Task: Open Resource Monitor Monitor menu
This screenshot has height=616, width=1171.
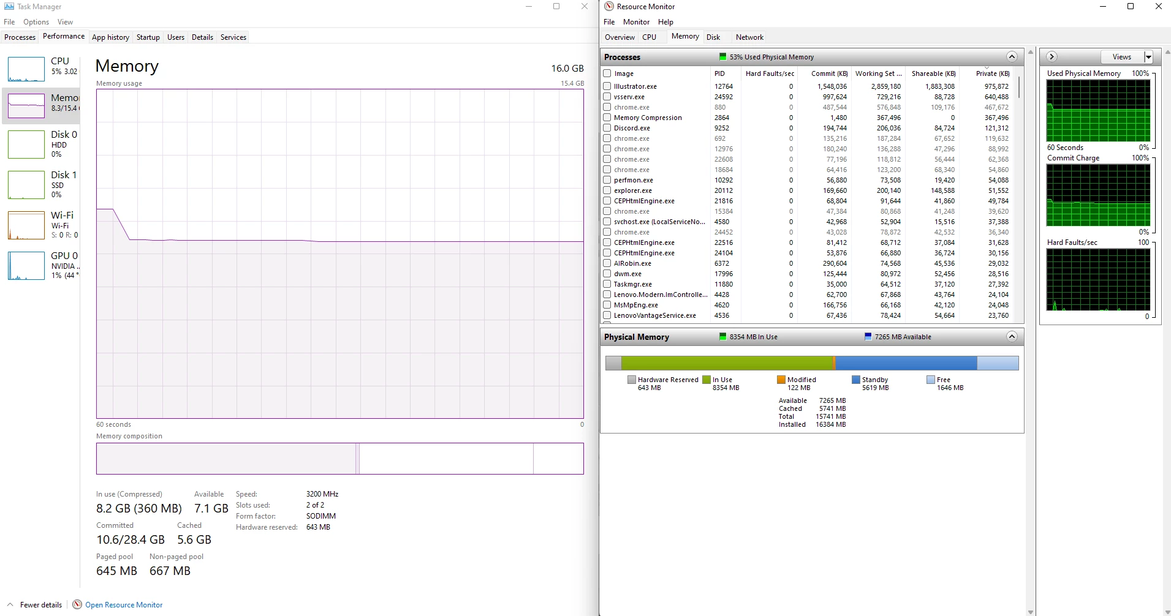Action: [x=636, y=22]
